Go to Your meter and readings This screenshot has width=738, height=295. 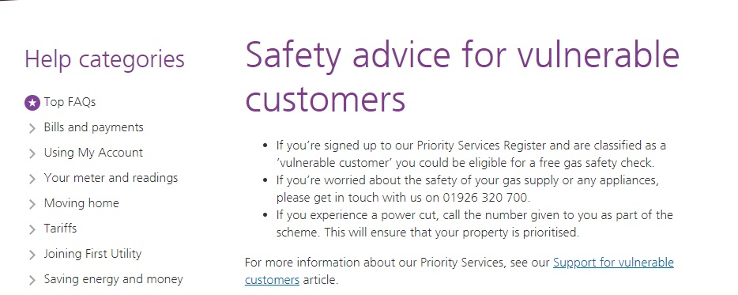111,178
